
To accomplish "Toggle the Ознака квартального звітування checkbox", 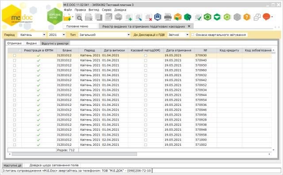I will [193, 35].
